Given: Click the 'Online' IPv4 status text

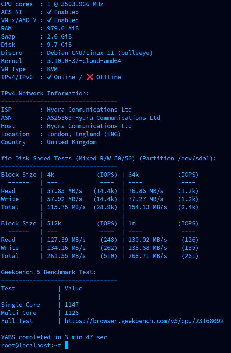Looking at the screenshot, I should click(65, 77).
